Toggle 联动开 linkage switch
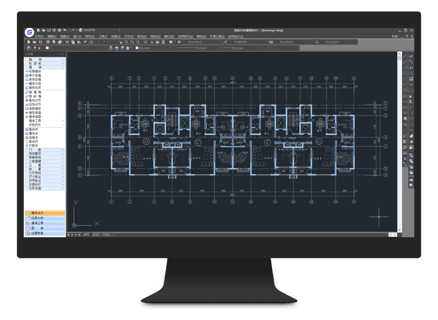Viewport: 438px width, 320px height. click(32, 142)
